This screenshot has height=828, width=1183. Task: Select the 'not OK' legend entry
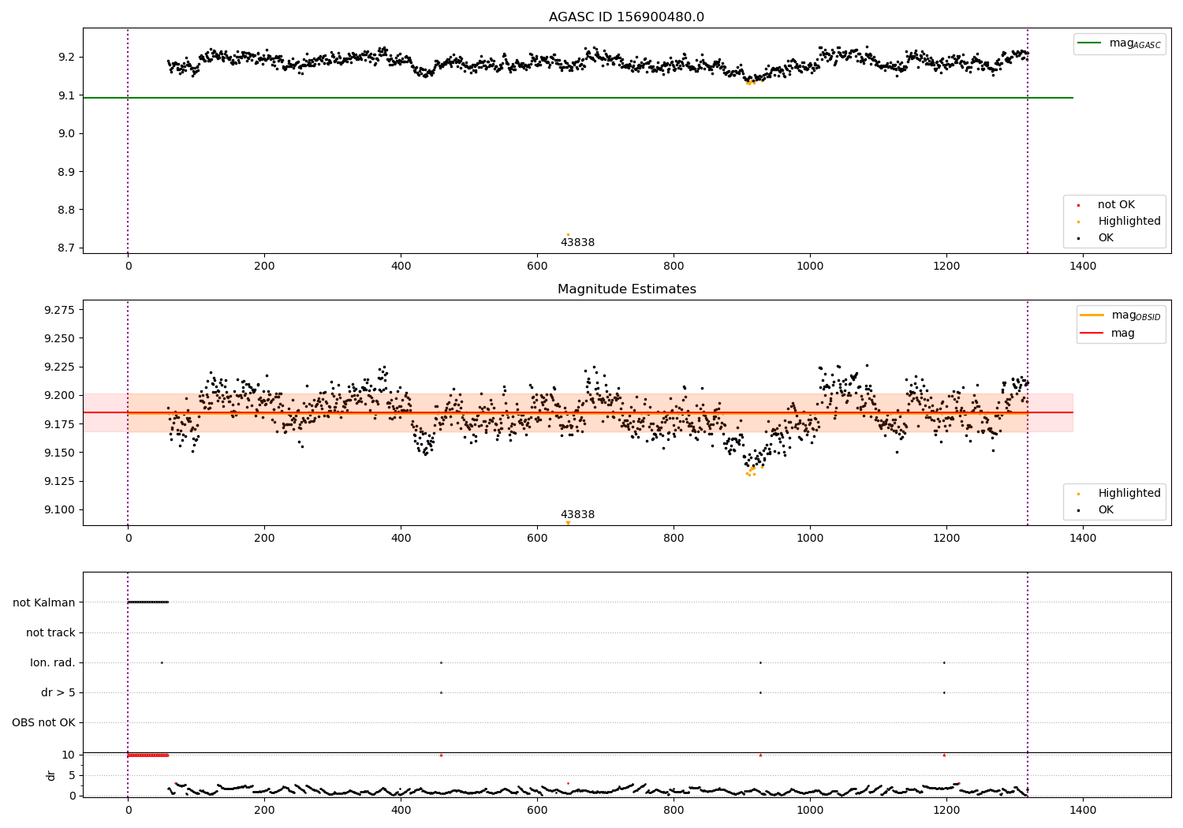(x=1116, y=205)
